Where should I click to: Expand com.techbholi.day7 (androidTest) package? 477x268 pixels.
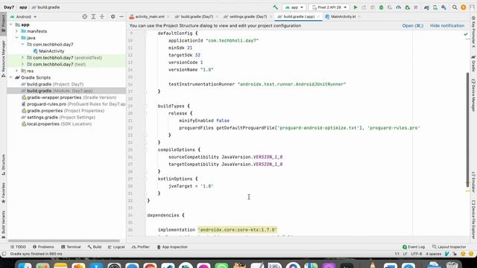coord(22,58)
